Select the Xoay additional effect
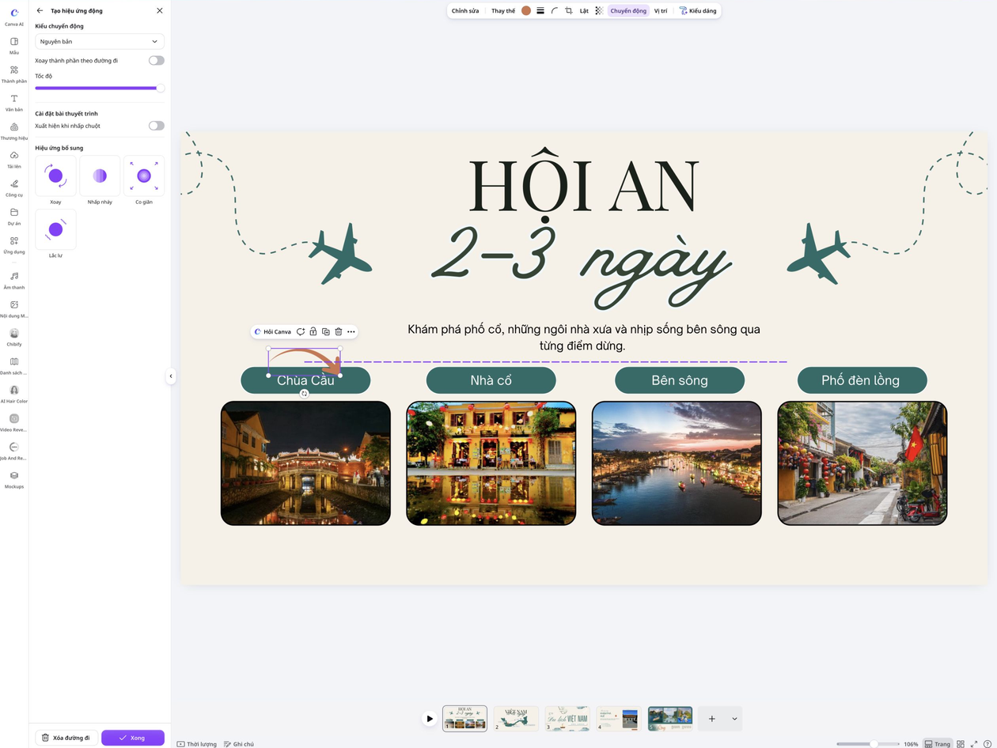Viewport: 997px width, 748px height. (55, 176)
